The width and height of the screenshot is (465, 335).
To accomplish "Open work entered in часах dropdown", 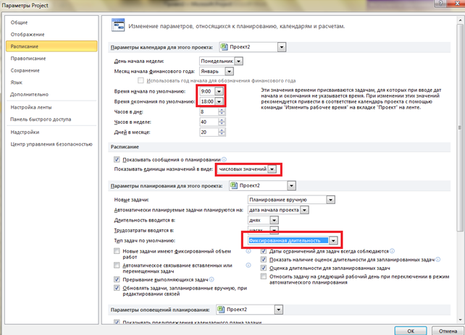I will click(x=275, y=229).
